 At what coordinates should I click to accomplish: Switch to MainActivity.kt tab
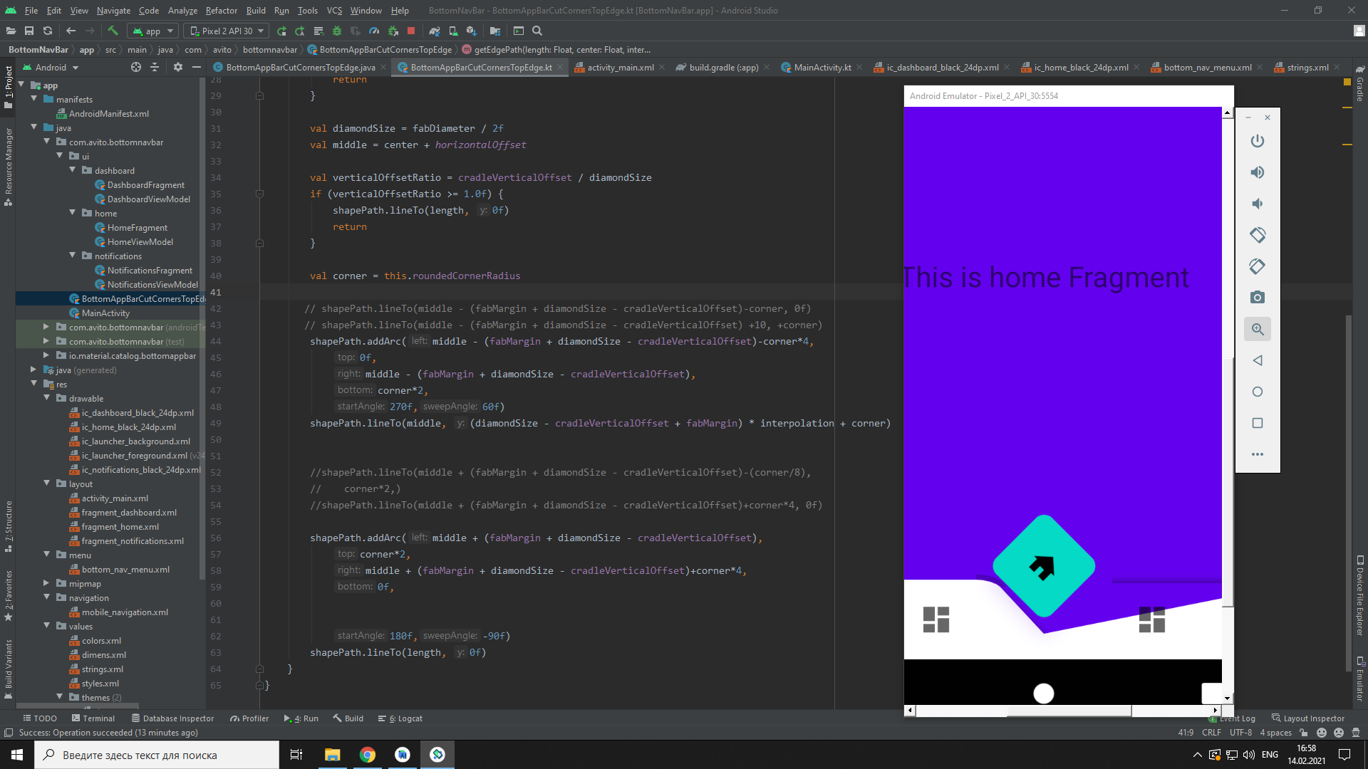click(822, 67)
